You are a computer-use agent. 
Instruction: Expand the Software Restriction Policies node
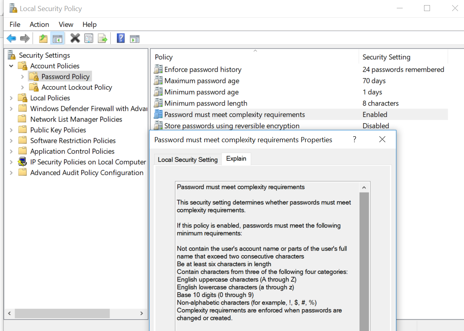pyautogui.click(x=11, y=140)
